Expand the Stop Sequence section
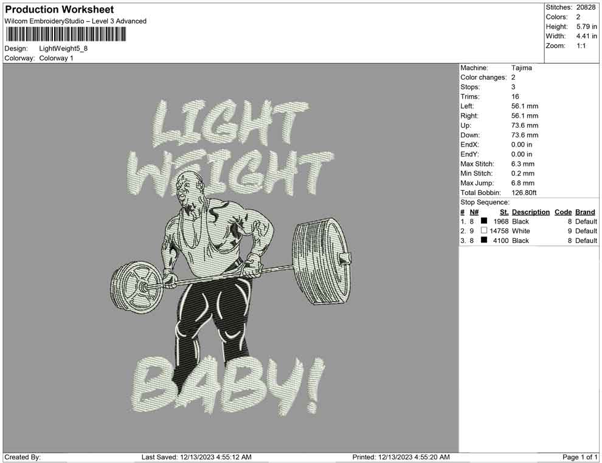 pyautogui.click(x=484, y=202)
